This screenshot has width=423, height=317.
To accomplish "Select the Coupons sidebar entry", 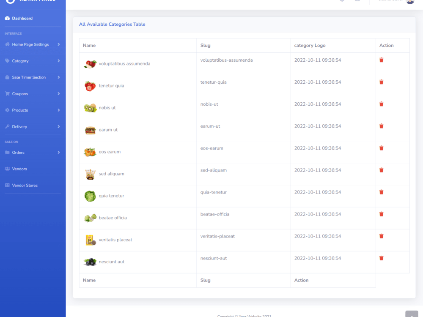I will [33, 93].
